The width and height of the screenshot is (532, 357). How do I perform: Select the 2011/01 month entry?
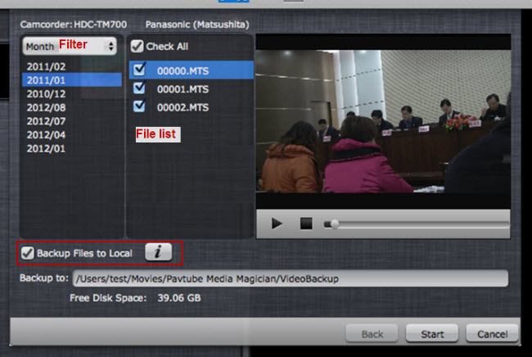[x=71, y=80]
